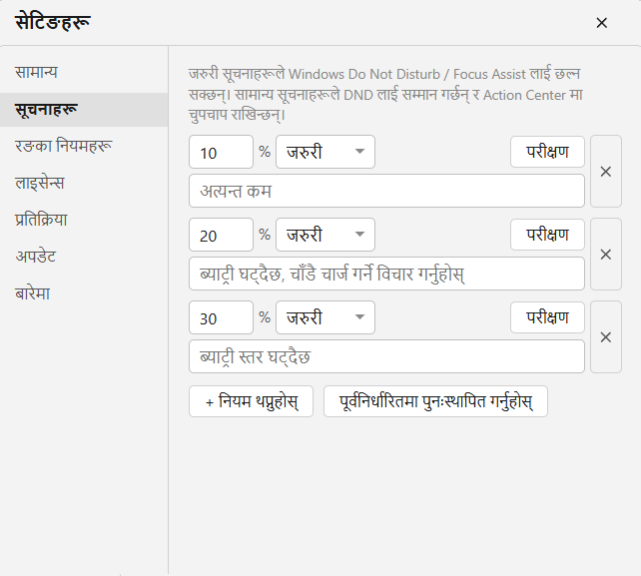Edit the चाँडै चार्ज गर्ने message field
Screen dimensions: 641x576
386,274
